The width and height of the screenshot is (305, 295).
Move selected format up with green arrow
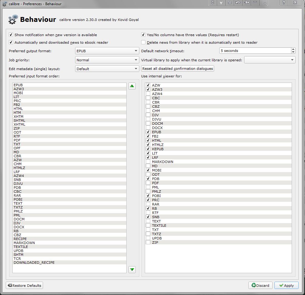(x=132, y=86)
